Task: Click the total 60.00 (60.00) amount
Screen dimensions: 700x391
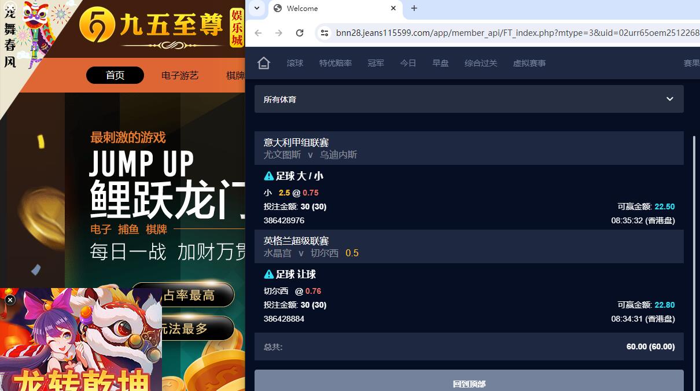Action: [651, 346]
